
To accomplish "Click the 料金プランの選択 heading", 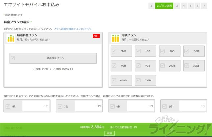I will (x=16, y=22).
